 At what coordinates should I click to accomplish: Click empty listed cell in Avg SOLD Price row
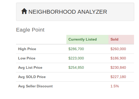87,77
